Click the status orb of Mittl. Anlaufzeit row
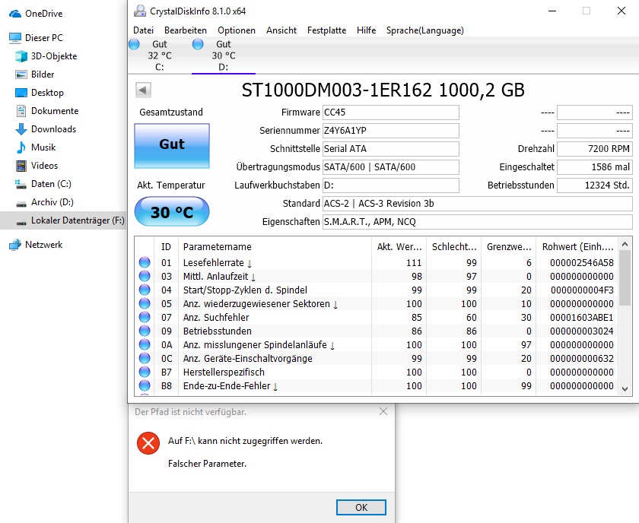 [x=145, y=276]
